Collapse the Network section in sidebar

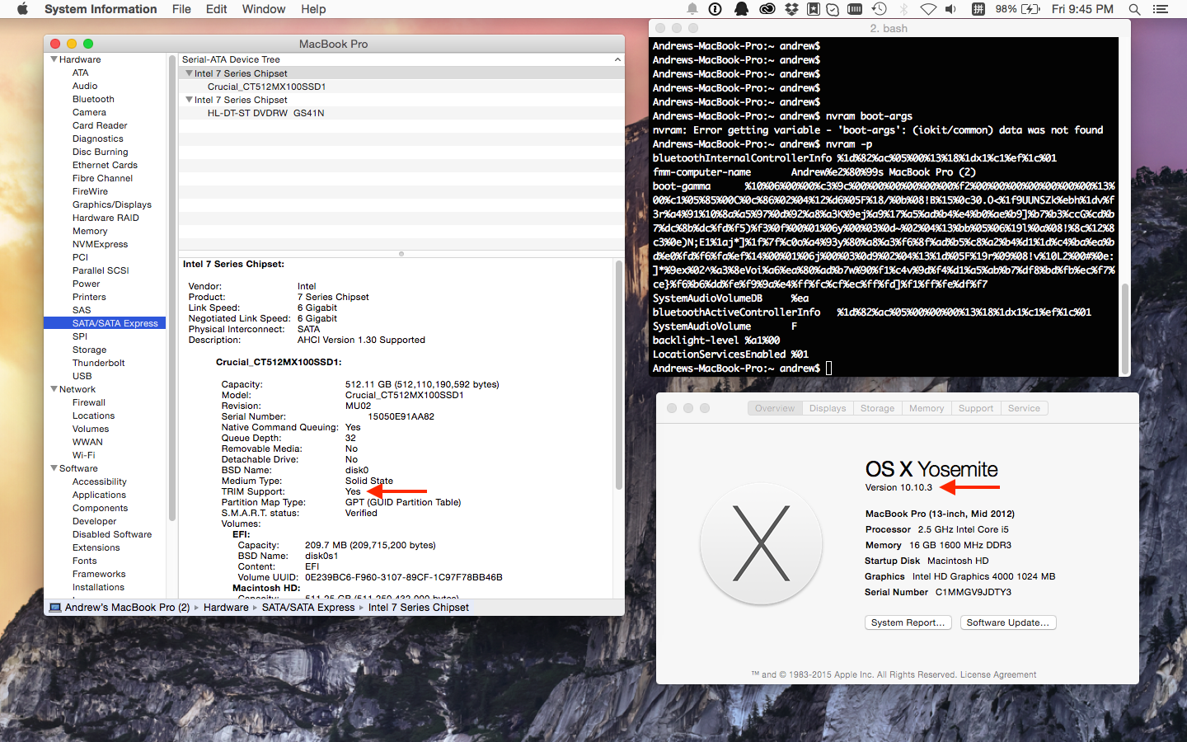(x=54, y=389)
